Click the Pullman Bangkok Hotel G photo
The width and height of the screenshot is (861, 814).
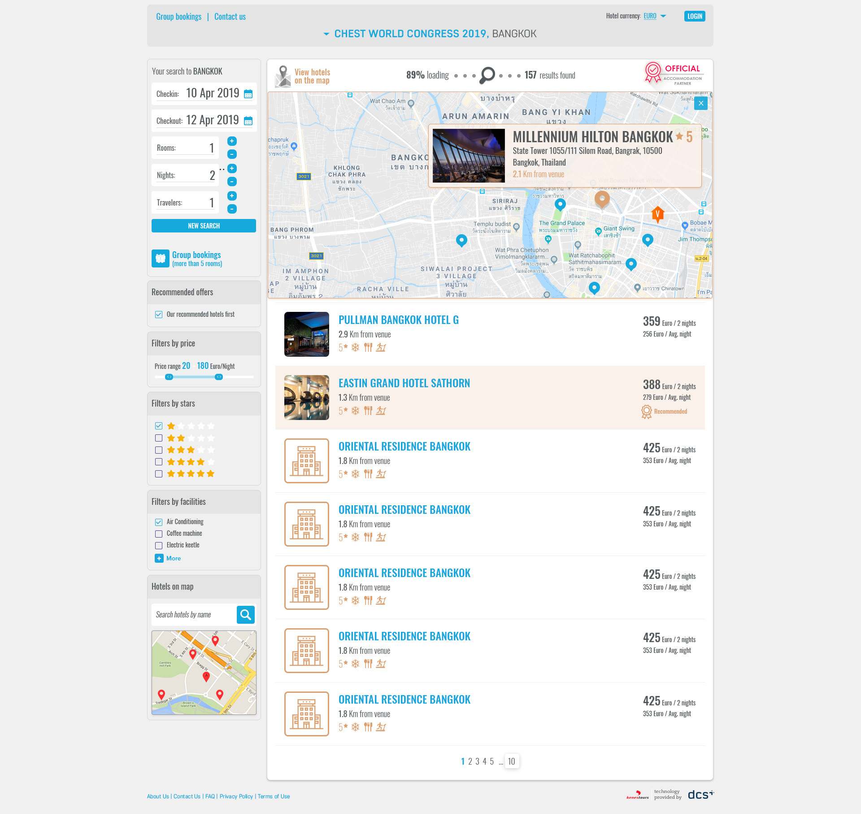(x=307, y=334)
